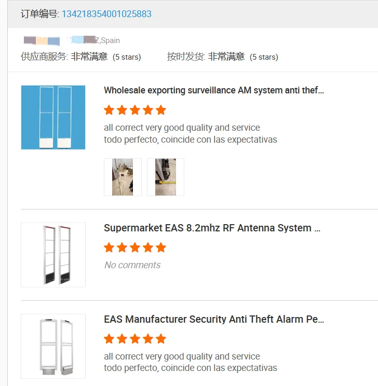Screen dimensions: 378x386
Task: Click fifth star of the EAS Manufacturer review
Action: [x=161, y=339]
